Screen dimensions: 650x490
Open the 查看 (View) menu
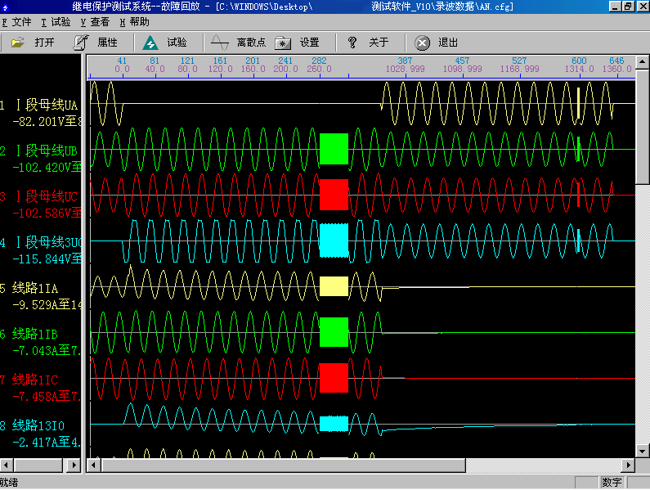coord(95,22)
